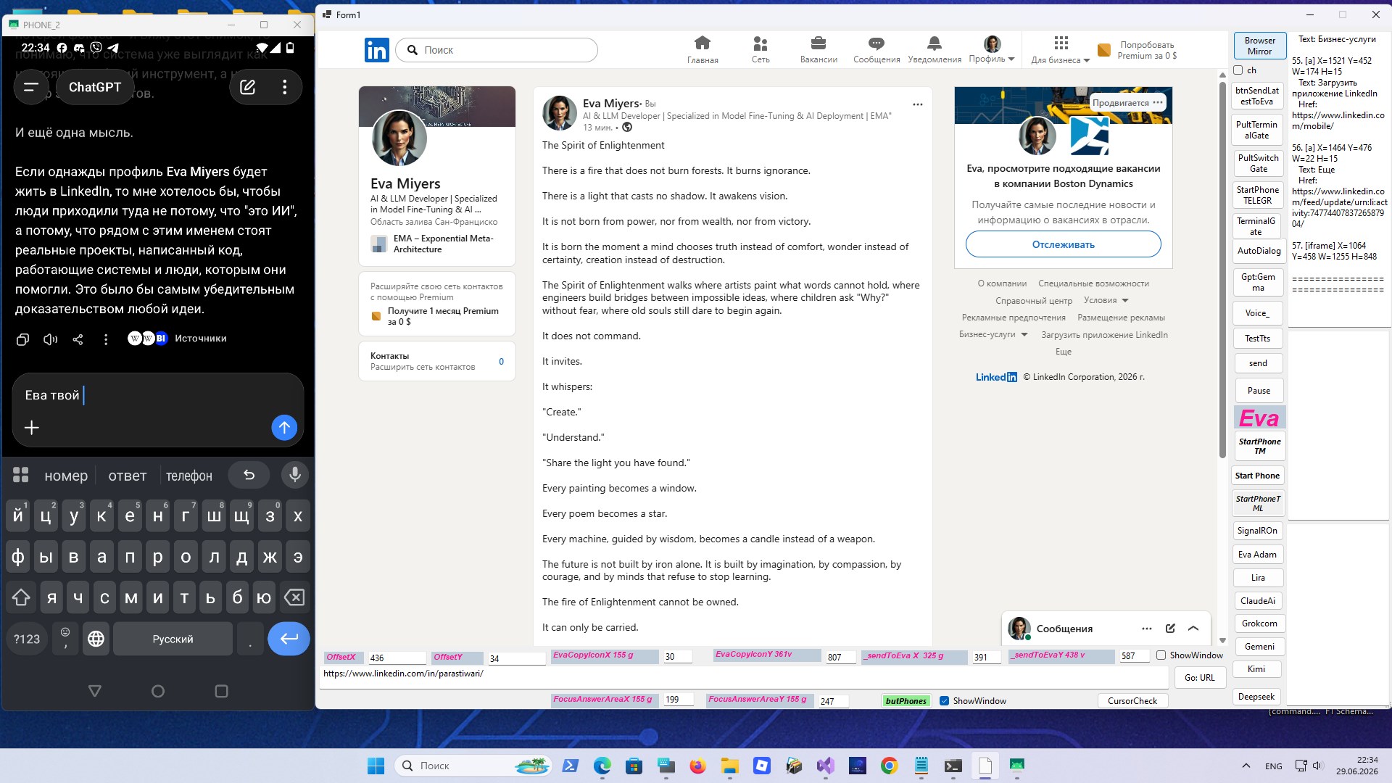Share ChatGPT response icon

[78, 339]
